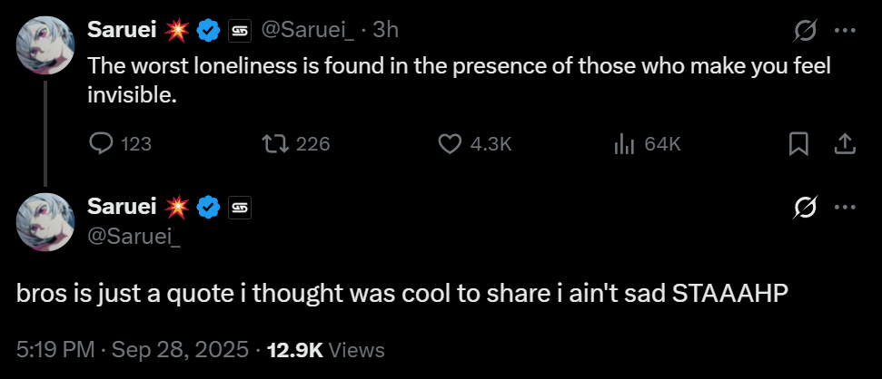Screen dimensions: 882x379
Task: Open more options menu on second post
Action: tap(845, 208)
